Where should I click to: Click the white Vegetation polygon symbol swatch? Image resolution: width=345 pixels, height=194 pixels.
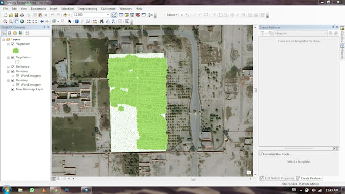(x=17, y=62)
